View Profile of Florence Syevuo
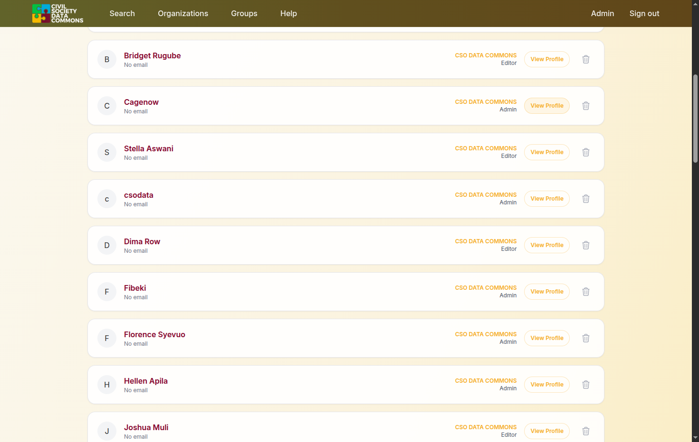The width and height of the screenshot is (699, 442). pyautogui.click(x=547, y=338)
